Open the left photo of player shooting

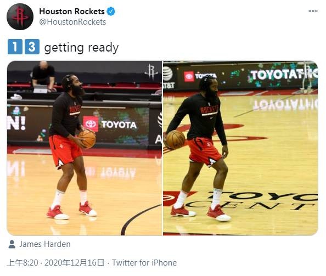(x=85, y=148)
